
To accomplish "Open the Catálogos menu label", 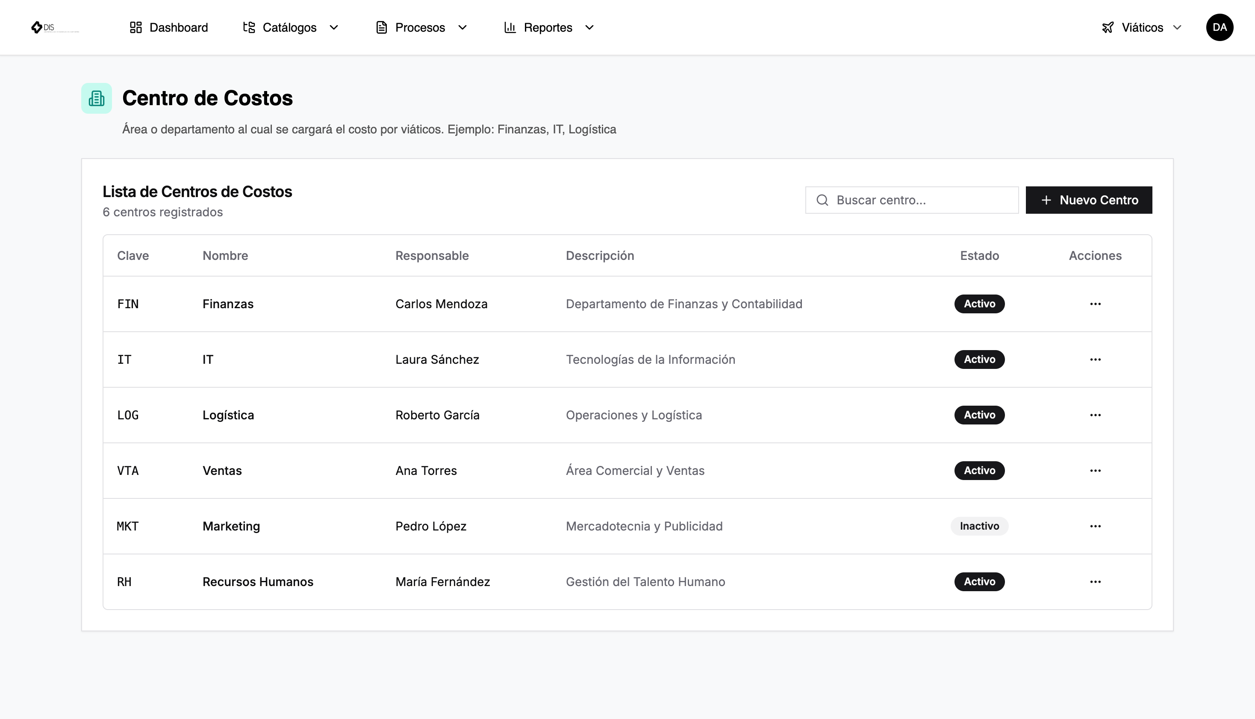I will 289,27.
